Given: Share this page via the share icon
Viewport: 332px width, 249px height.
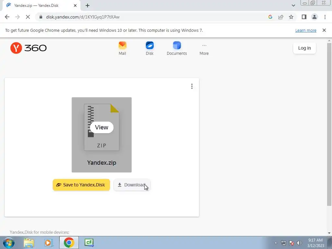Looking at the screenshot, I should 281,17.
